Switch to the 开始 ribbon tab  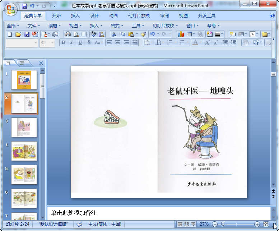[x=56, y=16]
